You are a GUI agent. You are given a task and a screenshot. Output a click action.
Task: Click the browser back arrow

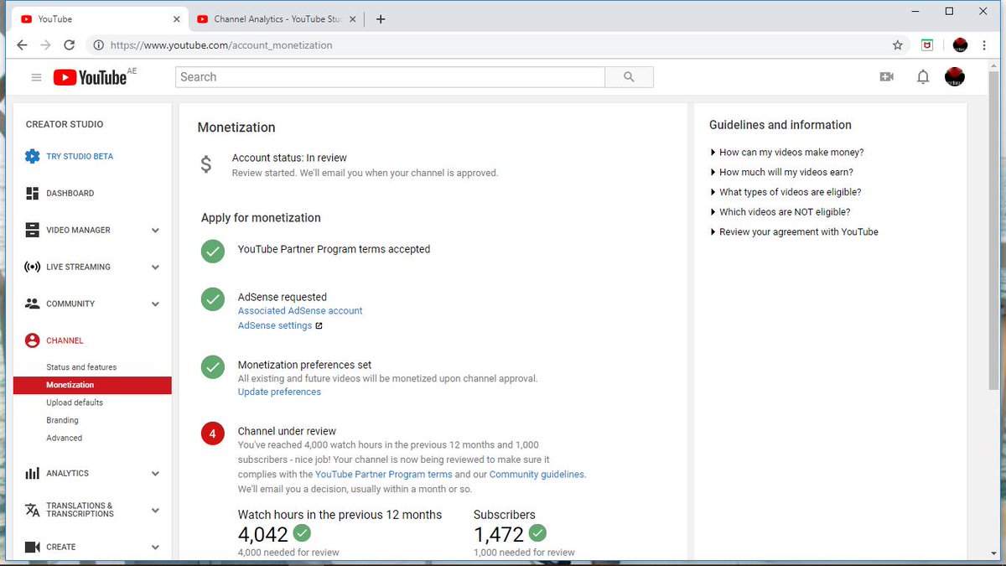click(22, 45)
